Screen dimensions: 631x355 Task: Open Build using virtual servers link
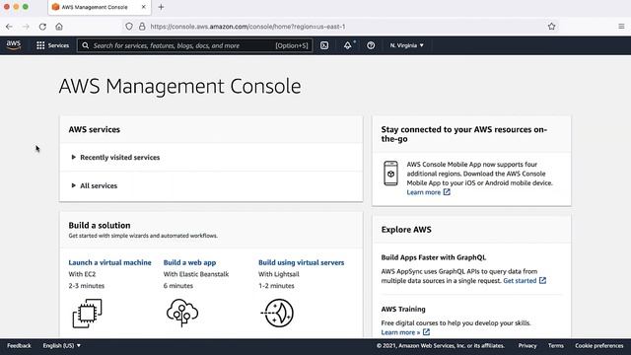[x=301, y=262]
